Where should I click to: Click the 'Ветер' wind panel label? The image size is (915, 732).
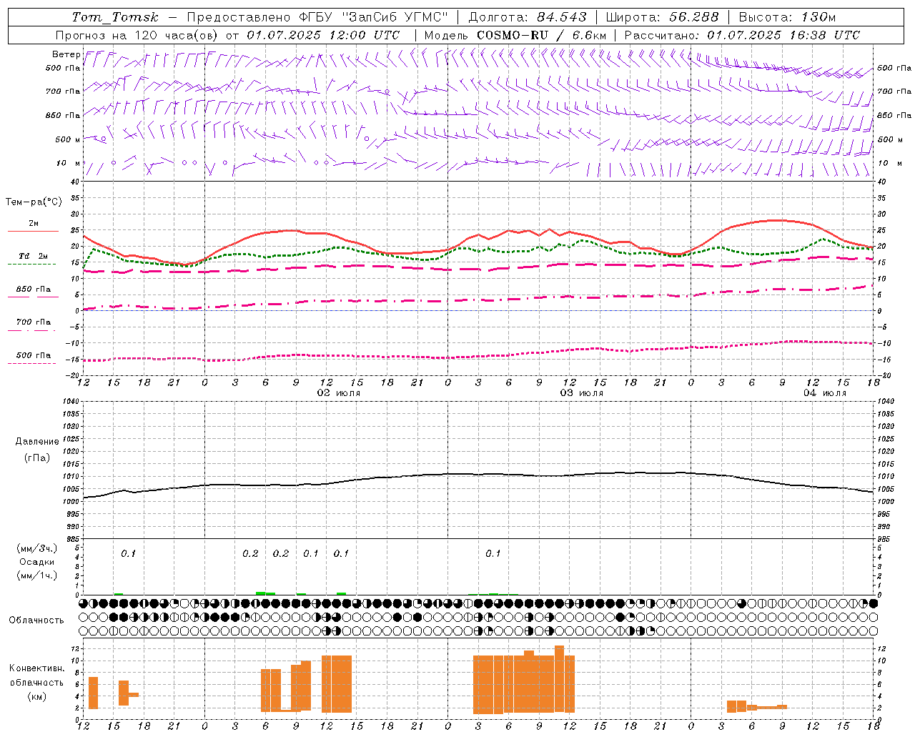pos(66,54)
